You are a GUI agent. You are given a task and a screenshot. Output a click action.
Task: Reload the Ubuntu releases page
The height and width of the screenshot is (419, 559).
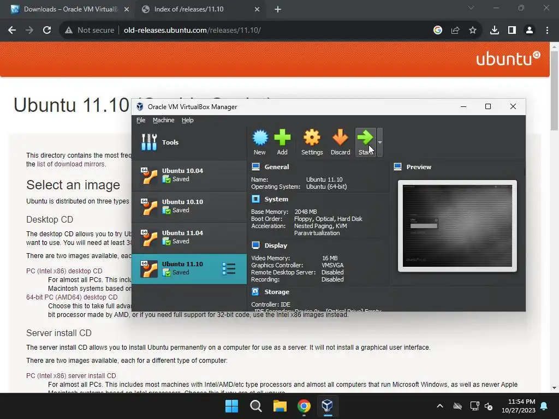point(47,31)
